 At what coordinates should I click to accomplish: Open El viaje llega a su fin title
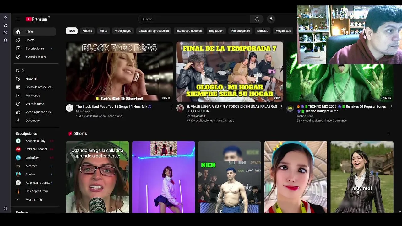[x=231, y=109]
